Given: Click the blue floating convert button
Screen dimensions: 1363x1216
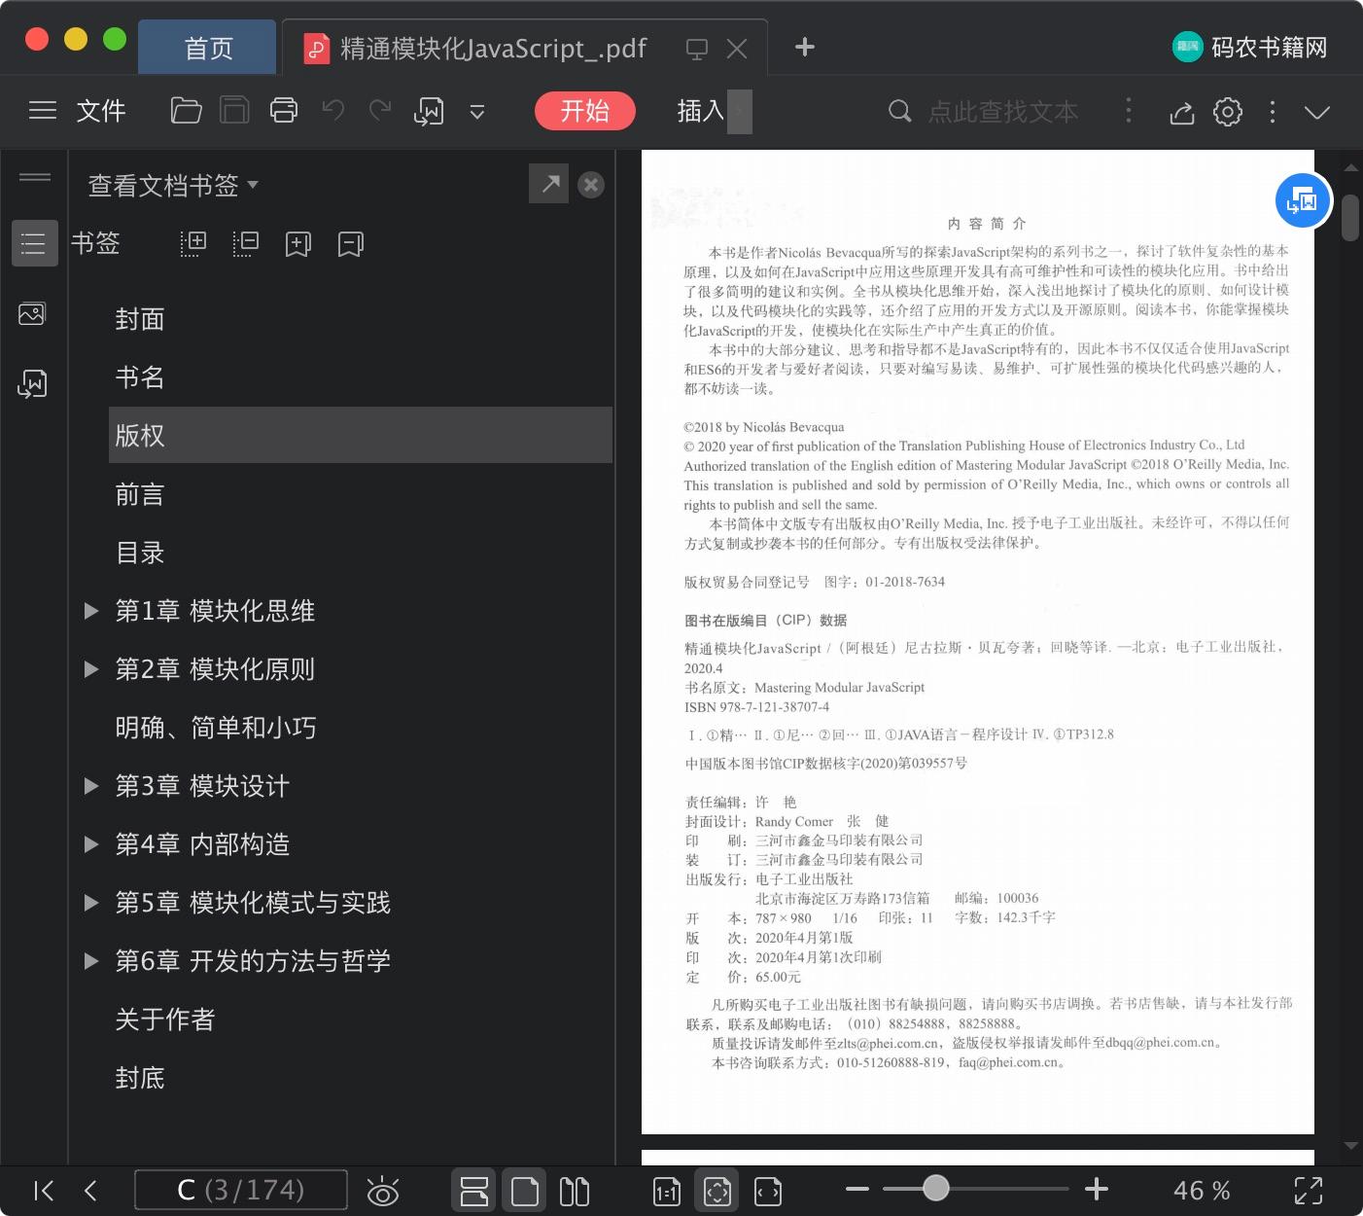Looking at the screenshot, I should (x=1303, y=200).
